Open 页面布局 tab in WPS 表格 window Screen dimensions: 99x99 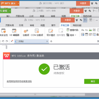click(x=20, y=16)
